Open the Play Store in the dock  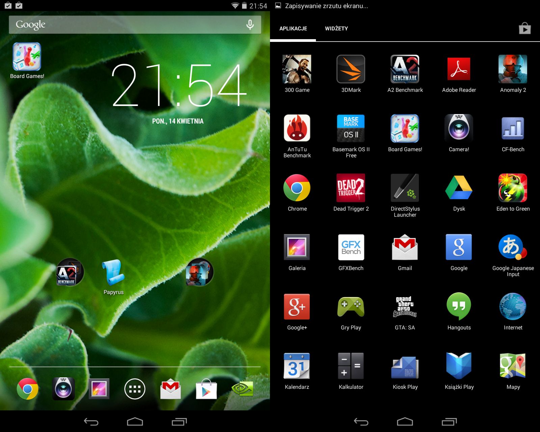point(207,389)
